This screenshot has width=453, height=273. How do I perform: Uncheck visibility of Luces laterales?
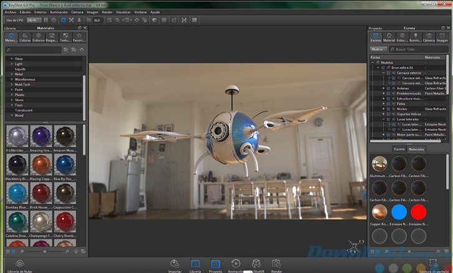[x=388, y=119]
